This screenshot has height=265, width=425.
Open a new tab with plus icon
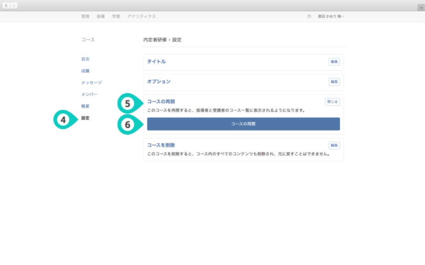coord(421,8)
